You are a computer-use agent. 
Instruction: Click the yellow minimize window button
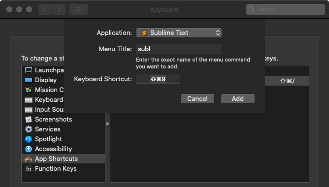pos(19,9)
